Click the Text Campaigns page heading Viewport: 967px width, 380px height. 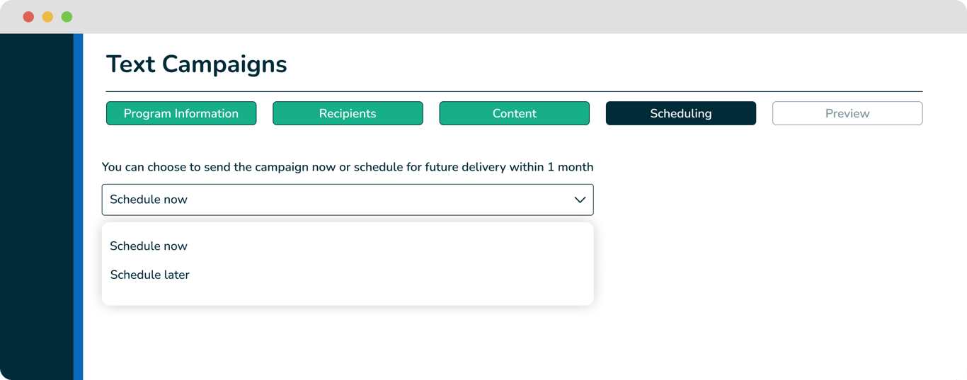click(x=196, y=64)
